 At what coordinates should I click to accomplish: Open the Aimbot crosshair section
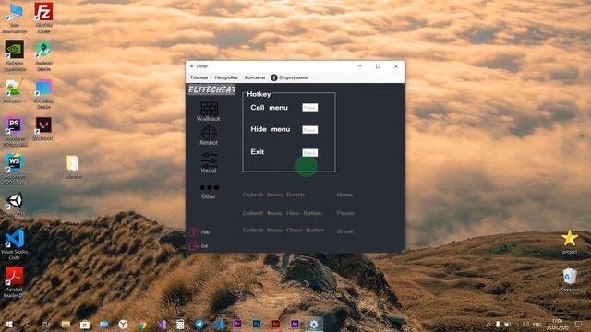pyautogui.click(x=209, y=136)
